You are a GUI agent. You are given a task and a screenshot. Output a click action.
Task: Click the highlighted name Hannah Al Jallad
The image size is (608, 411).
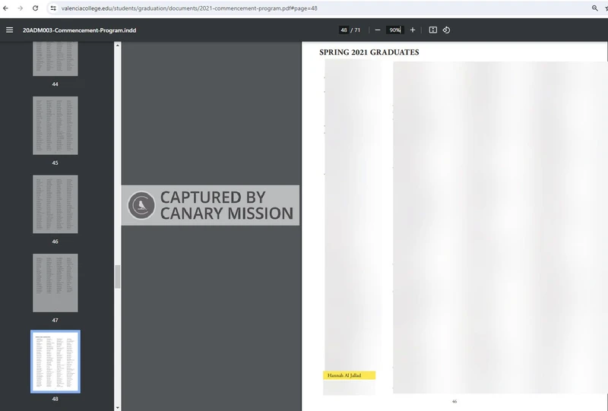[349, 375]
